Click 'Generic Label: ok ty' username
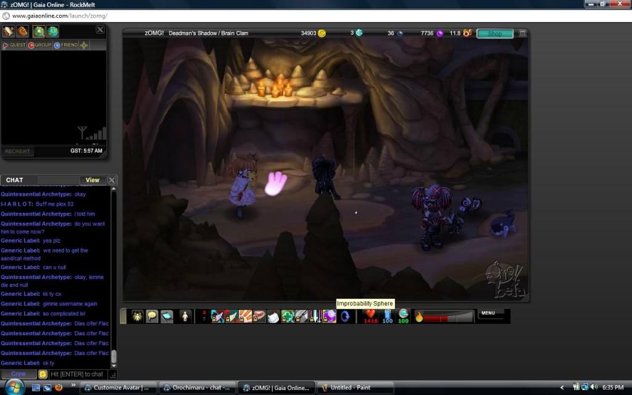 20,363
